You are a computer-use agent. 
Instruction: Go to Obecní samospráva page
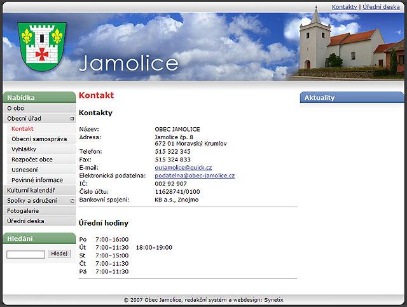[x=39, y=139]
